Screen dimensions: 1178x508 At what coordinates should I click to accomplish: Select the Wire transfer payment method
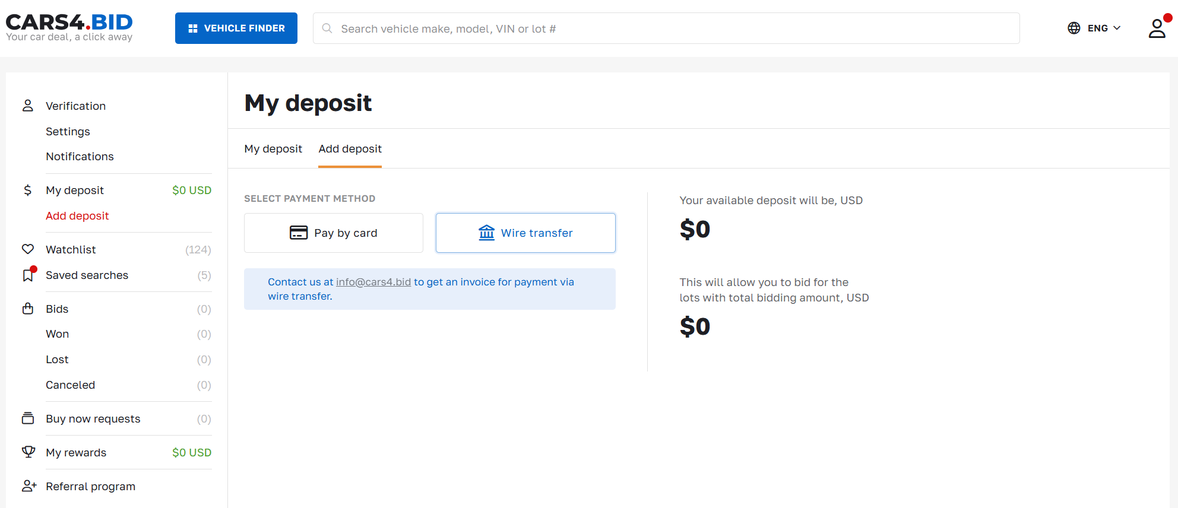click(x=525, y=233)
